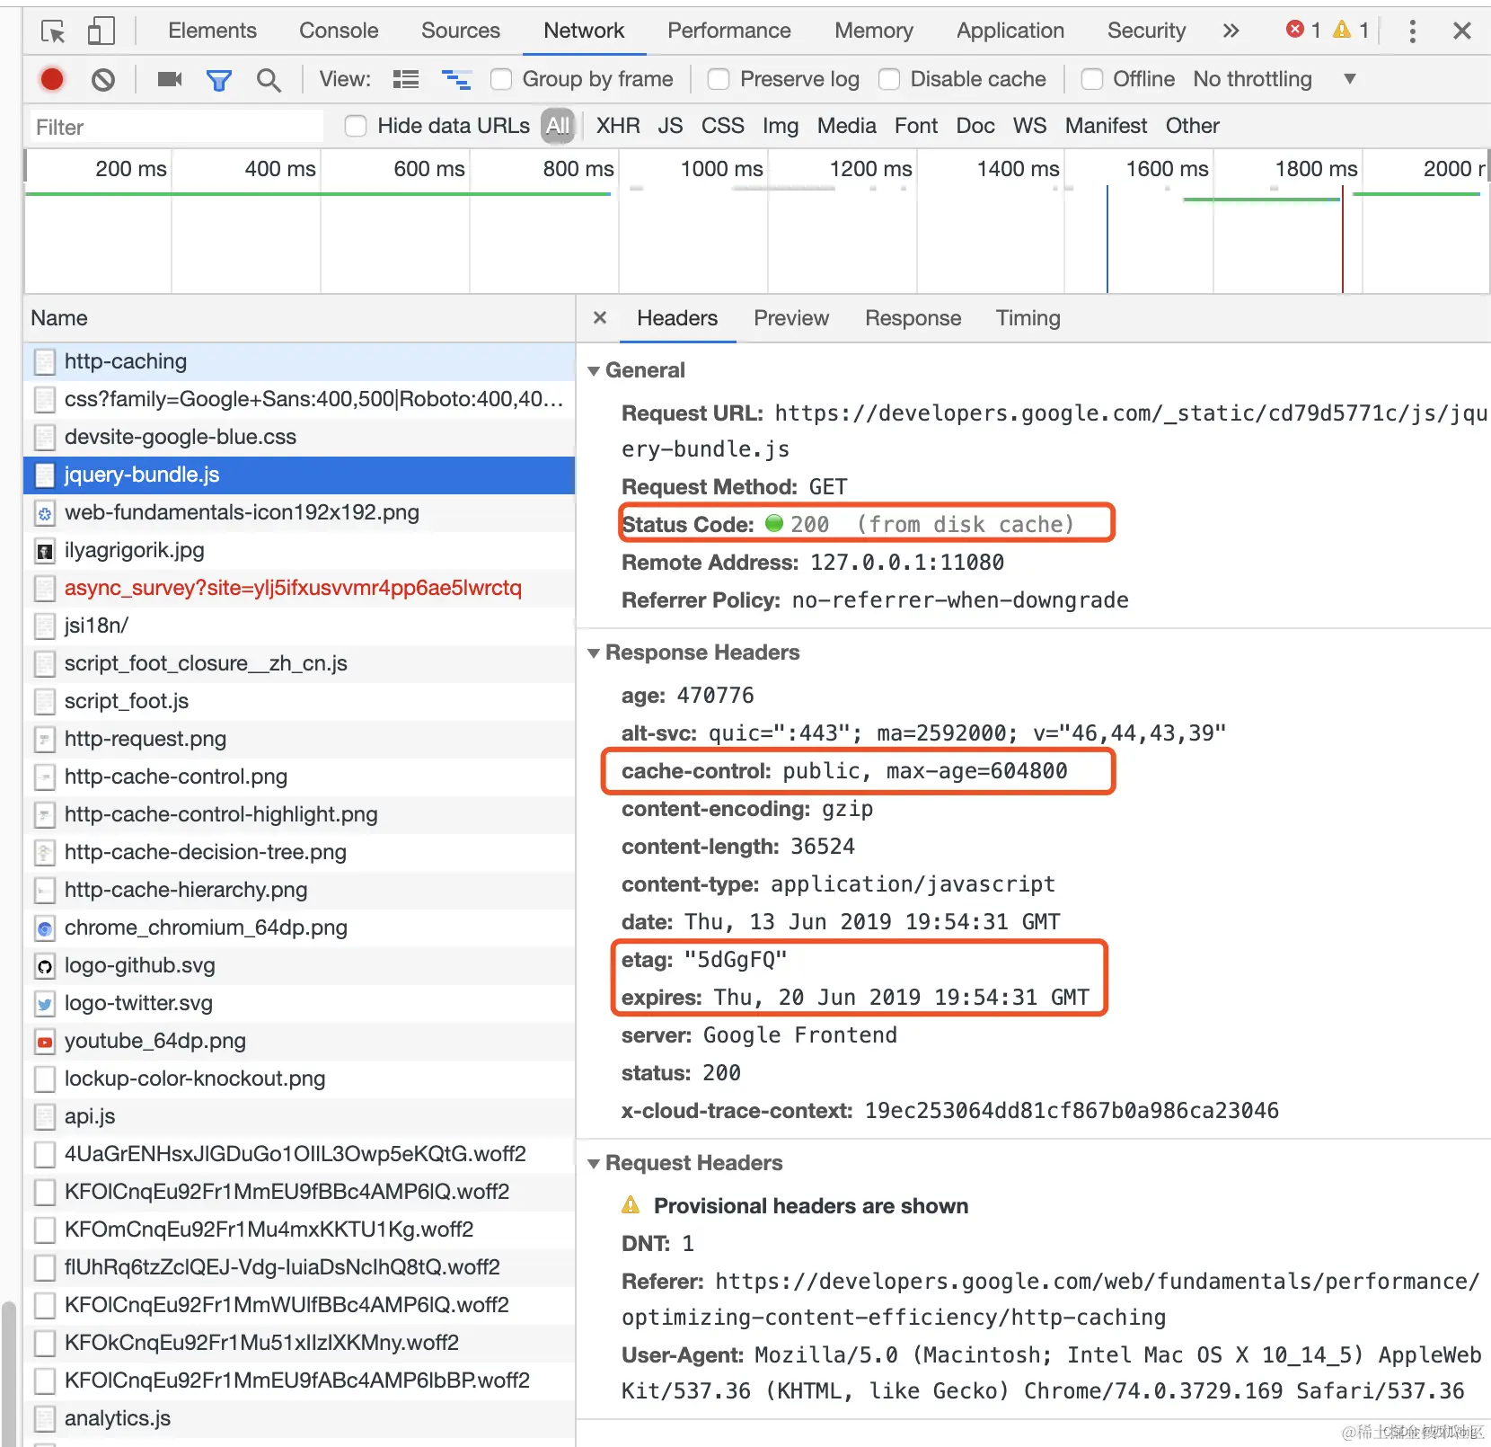Check the Disable cache option
1491x1447 pixels.
coord(889,80)
